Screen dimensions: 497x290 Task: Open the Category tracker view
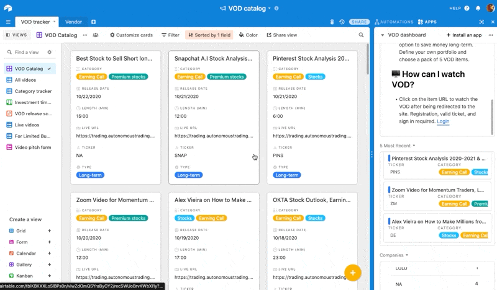30,91
